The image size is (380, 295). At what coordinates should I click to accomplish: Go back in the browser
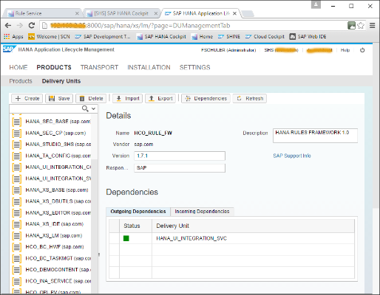click(8, 25)
